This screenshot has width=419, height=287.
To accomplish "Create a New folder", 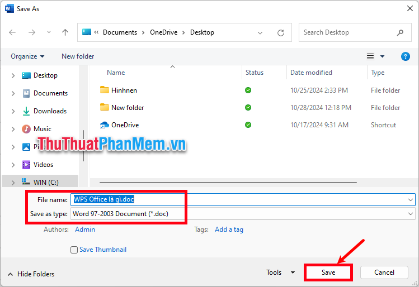I will point(78,56).
